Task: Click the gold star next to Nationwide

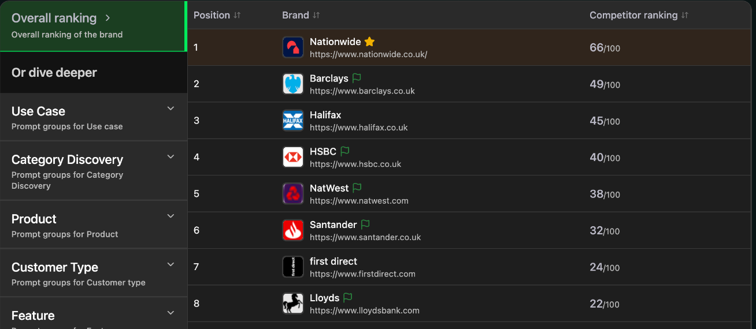Action: [x=370, y=42]
